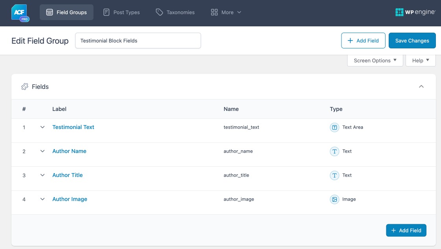
Task: Click the Text type icon for Author Title
Action: pos(334,175)
